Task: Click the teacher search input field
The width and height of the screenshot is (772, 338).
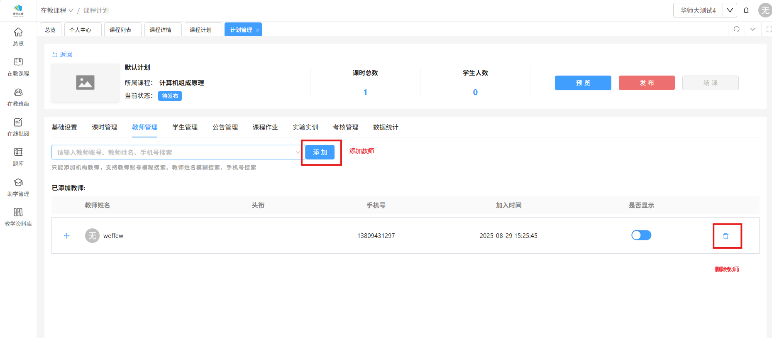Action: (x=174, y=152)
